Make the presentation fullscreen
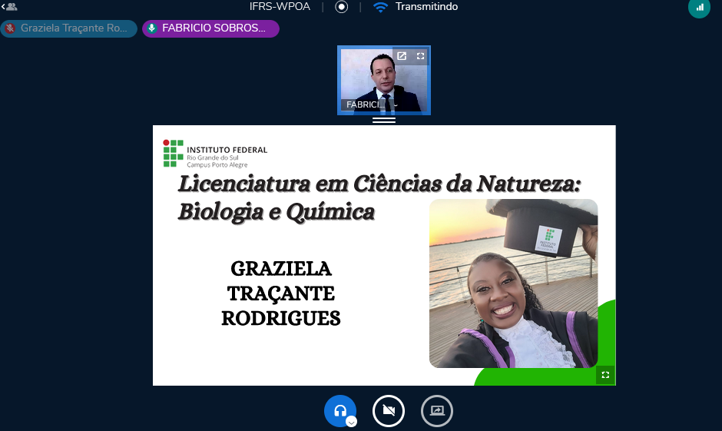 pos(605,375)
